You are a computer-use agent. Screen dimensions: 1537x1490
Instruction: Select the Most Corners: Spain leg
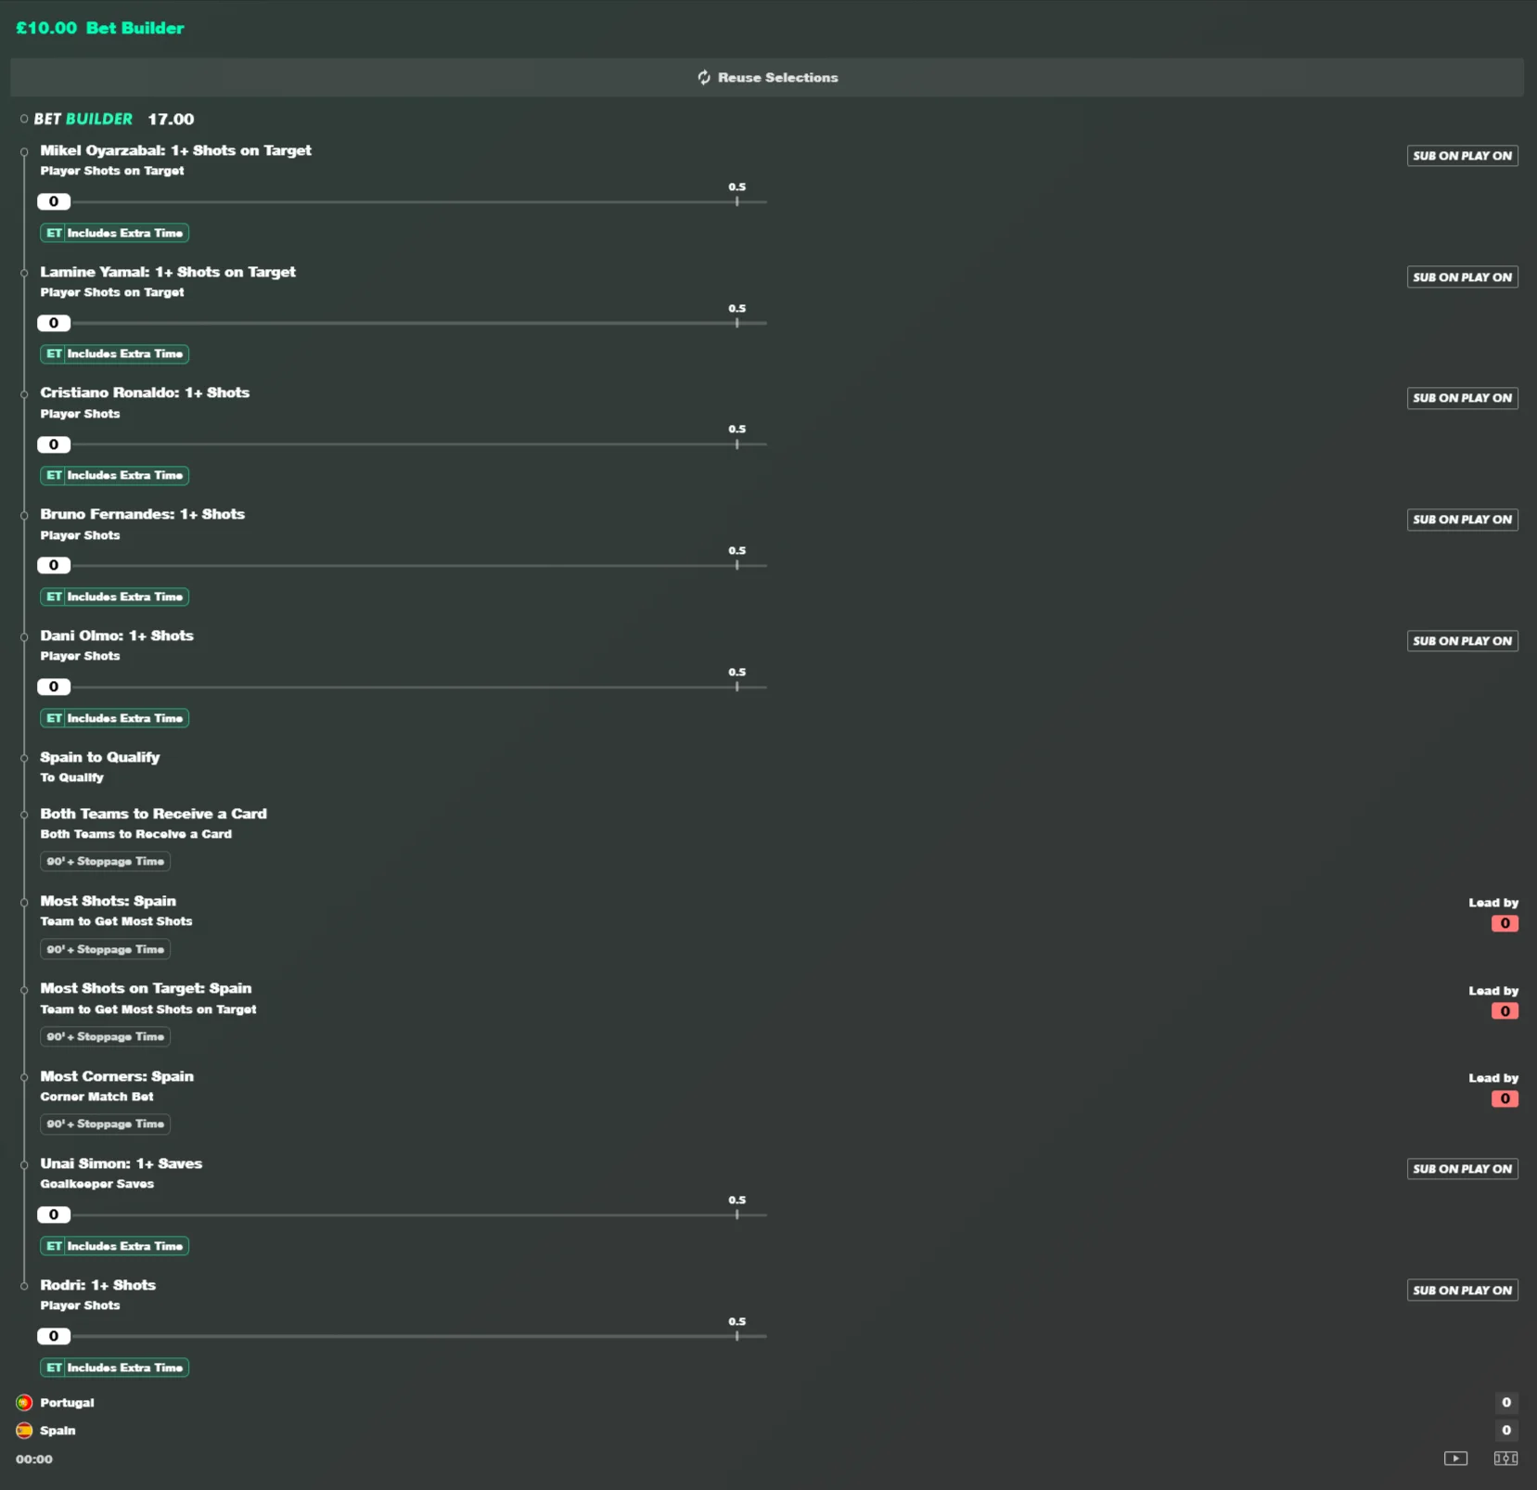tap(117, 1076)
